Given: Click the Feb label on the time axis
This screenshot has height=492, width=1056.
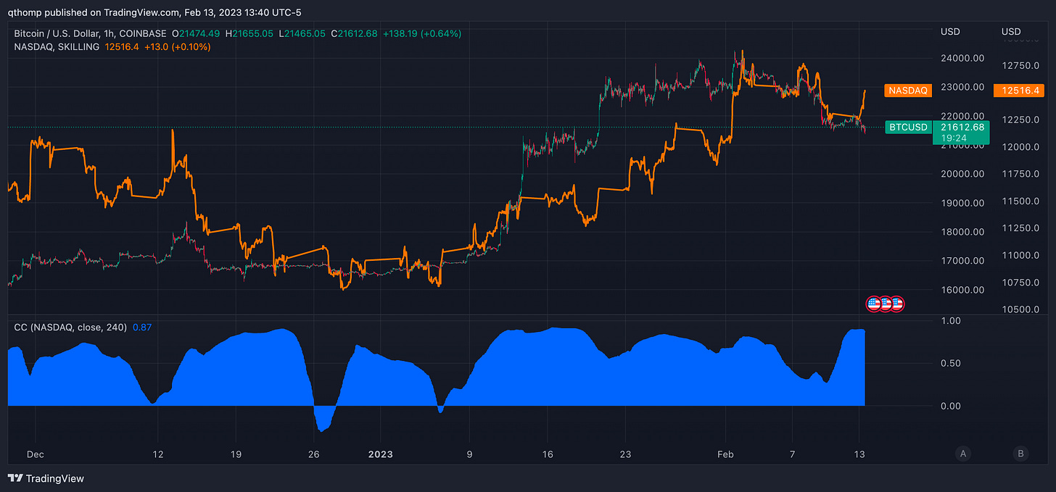Looking at the screenshot, I should pyautogui.click(x=725, y=454).
